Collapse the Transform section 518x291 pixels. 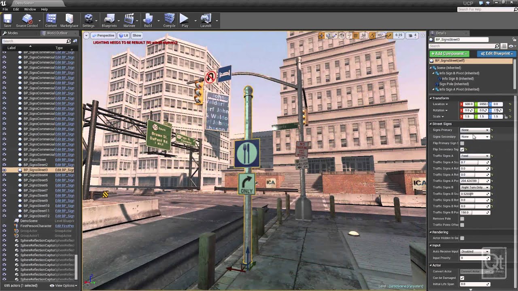[x=431, y=98]
